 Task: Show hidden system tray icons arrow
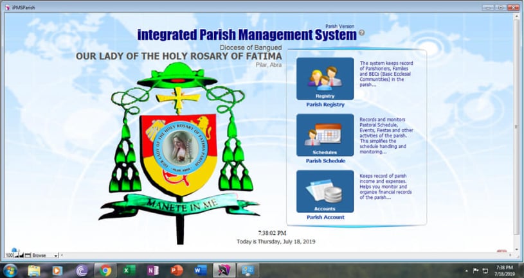pyautogui.click(x=467, y=271)
